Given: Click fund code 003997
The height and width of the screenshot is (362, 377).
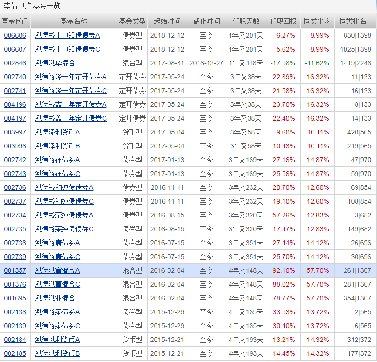Looking at the screenshot, I should (x=15, y=132).
